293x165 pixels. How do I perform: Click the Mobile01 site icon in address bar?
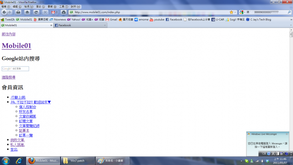(x=71, y=12)
